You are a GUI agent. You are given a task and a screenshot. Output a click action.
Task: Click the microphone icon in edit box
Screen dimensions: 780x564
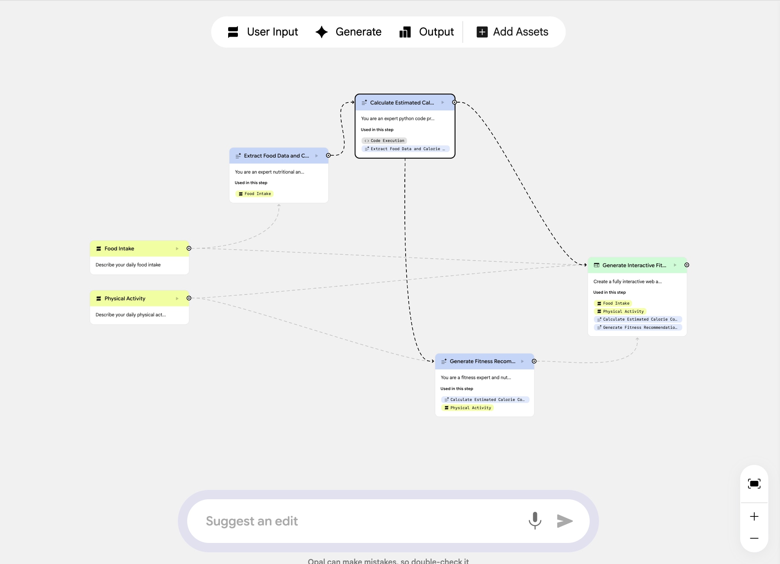click(x=535, y=520)
